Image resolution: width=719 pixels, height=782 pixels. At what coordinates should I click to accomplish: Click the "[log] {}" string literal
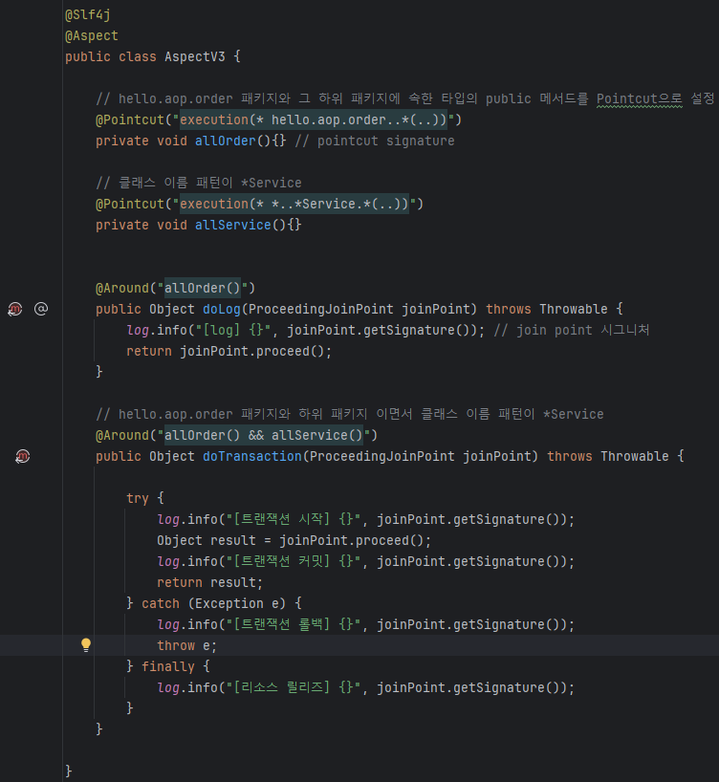[x=233, y=330]
